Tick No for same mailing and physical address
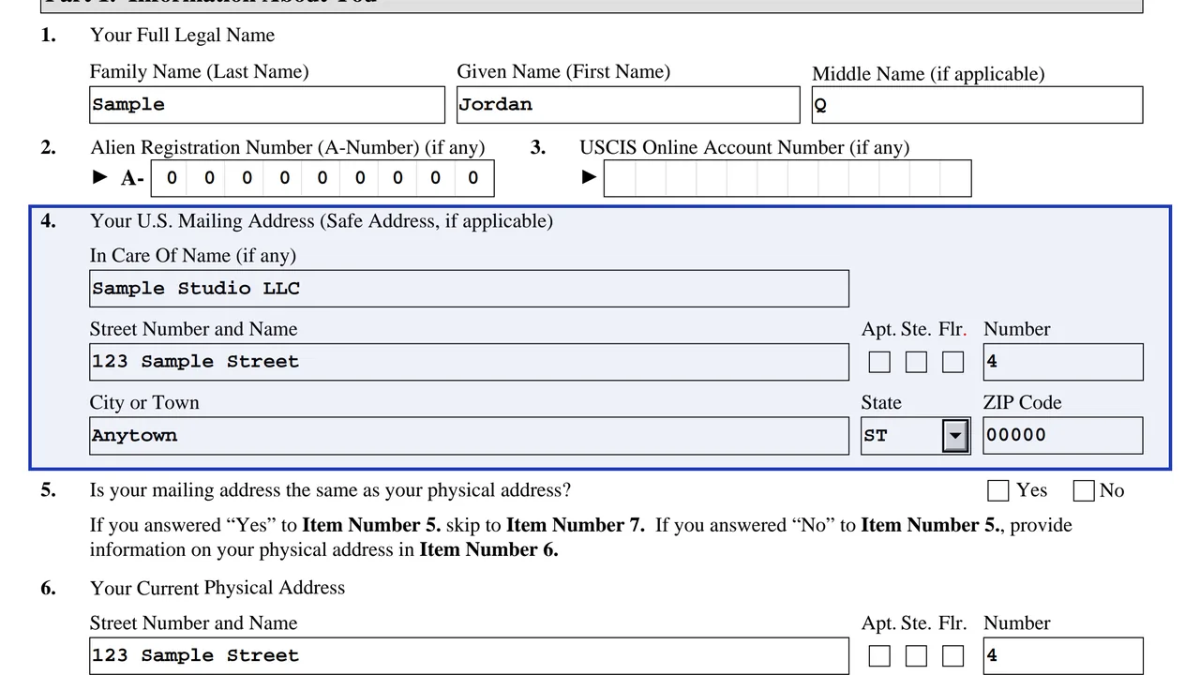The image size is (1200, 675). pyautogui.click(x=1084, y=490)
